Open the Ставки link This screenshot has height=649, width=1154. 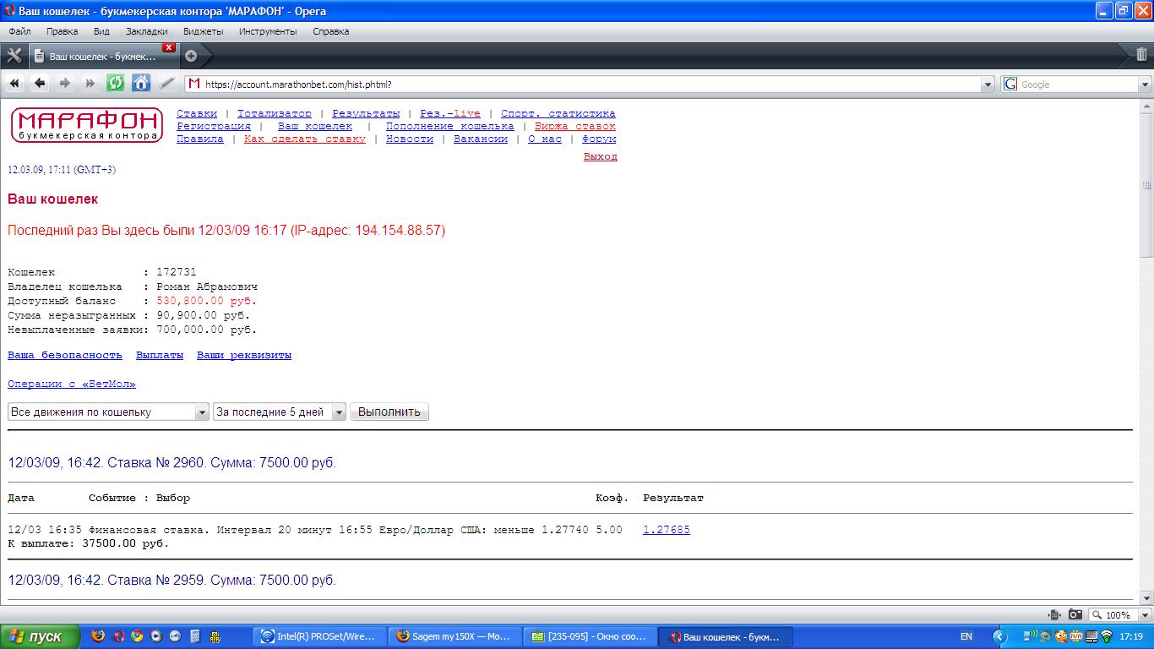tap(197, 113)
